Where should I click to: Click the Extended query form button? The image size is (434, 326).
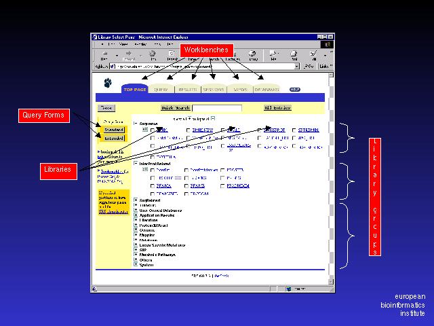(113, 138)
